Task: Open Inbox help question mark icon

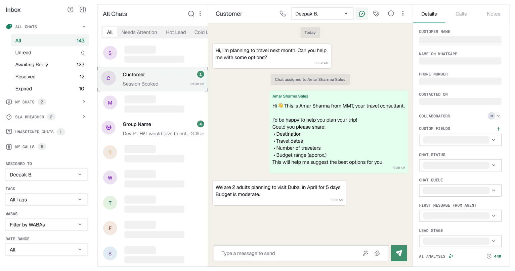Action: [x=70, y=10]
